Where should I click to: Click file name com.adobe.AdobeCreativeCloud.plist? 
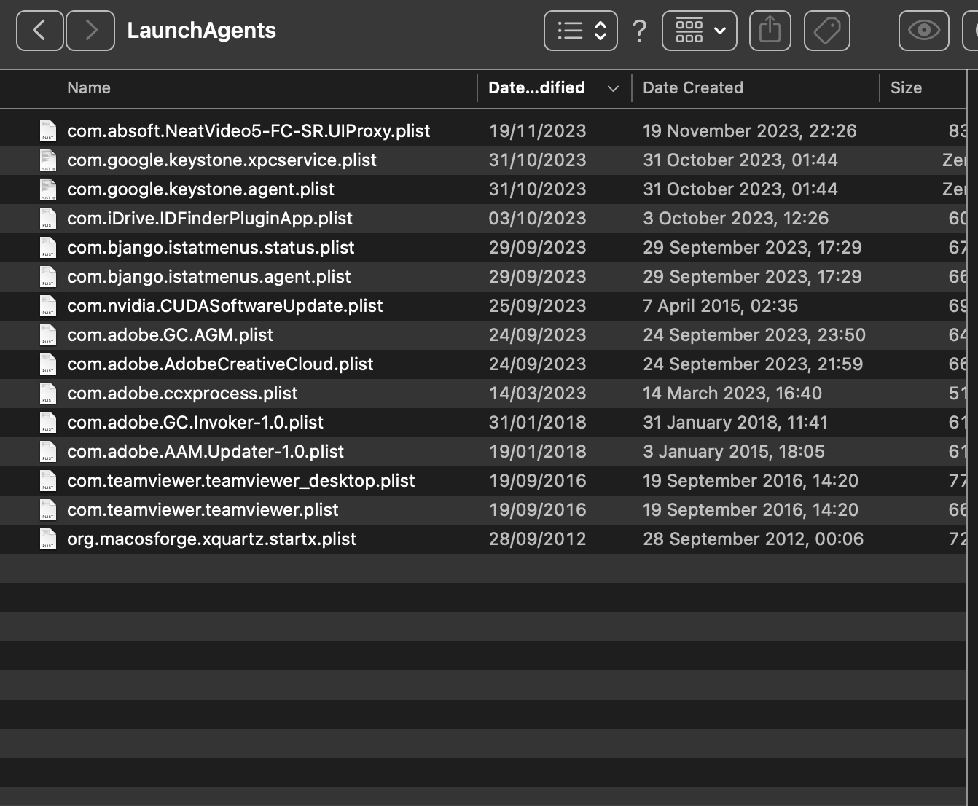pyautogui.click(x=220, y=364)
